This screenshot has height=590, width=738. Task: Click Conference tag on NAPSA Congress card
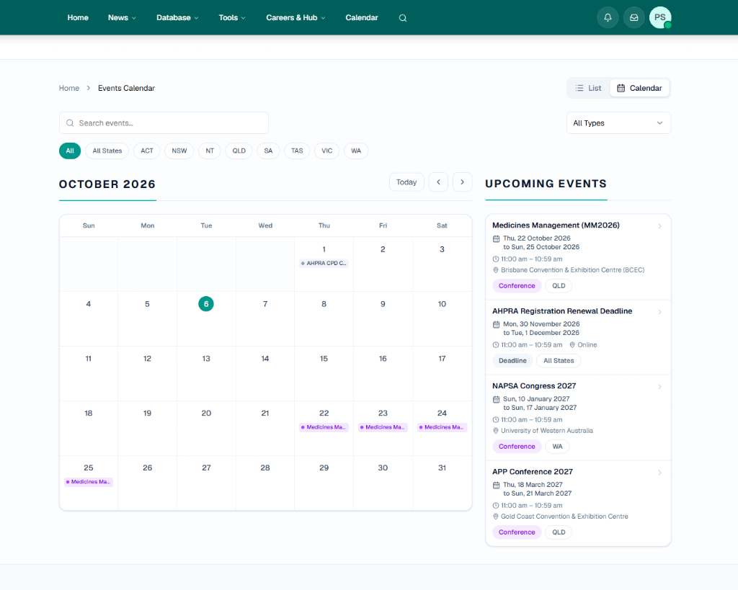tap(517, 447)
